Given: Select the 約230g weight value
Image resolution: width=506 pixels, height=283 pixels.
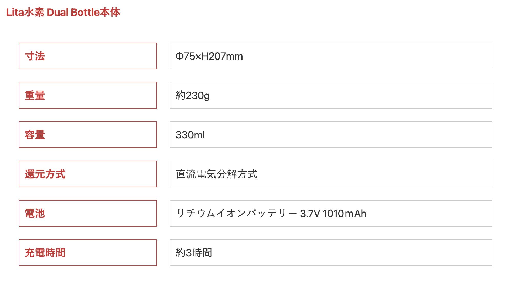Looking at the screenshot, I should click(193, 96).
